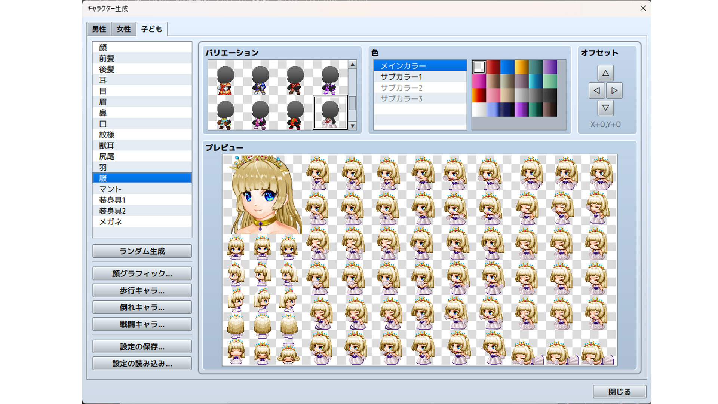
Task: Click the ランダム生成 button
Action: point(142,251)
